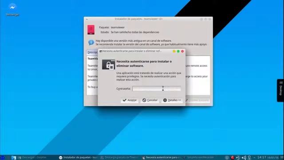Click the info tray icon
Screen dimensions: 284x160
(x=227, y=158)
